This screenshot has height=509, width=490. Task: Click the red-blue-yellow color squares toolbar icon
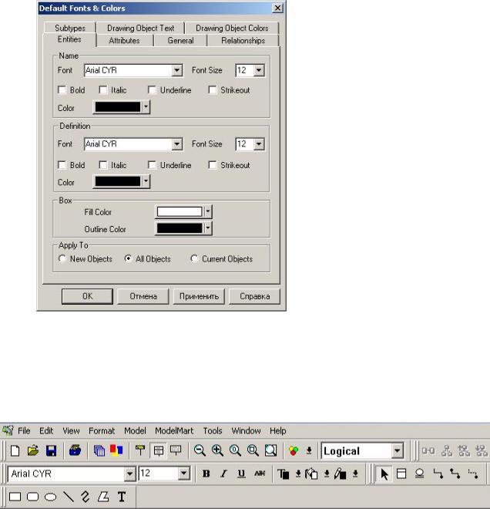[x=116, y=450]
